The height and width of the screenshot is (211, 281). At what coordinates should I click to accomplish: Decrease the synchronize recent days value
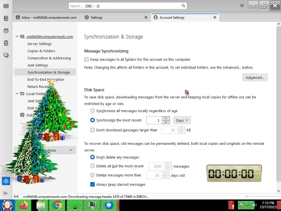[166, 122]
